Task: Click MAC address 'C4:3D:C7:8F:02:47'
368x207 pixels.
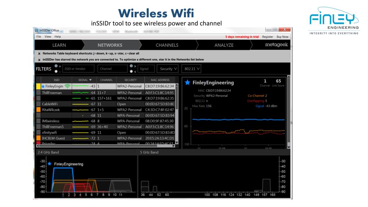Action: pos(160,110)
